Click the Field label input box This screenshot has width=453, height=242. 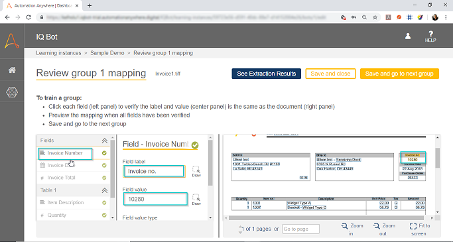154,171
